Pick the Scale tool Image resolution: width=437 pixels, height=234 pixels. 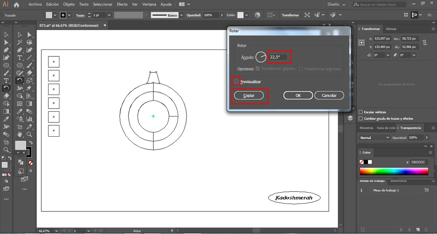tap(30, 81)
